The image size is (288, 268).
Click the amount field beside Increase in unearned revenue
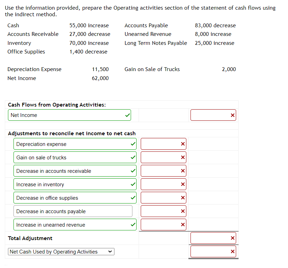(x=163, y=224)
